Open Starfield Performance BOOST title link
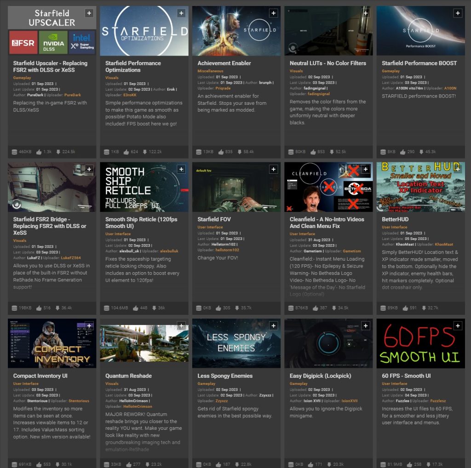This screenshot has height=468, width=471. click(419, 63)
